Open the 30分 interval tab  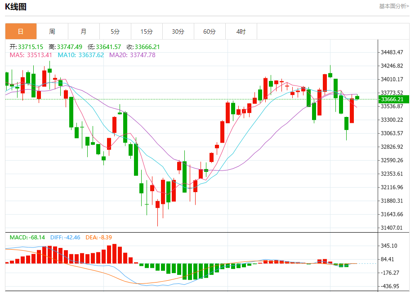pyautogui.click(x=178, y=31)
